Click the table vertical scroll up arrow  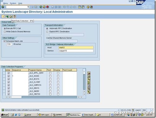click(x=84, y=91)
